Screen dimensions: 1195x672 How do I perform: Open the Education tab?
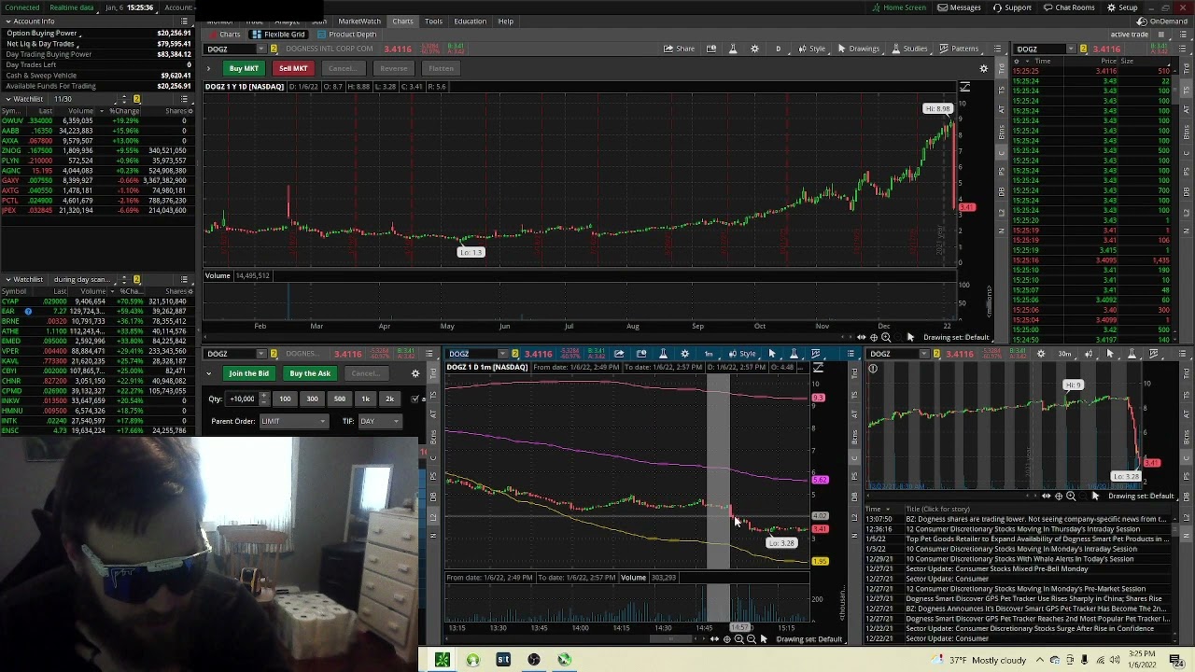[470, 21]
